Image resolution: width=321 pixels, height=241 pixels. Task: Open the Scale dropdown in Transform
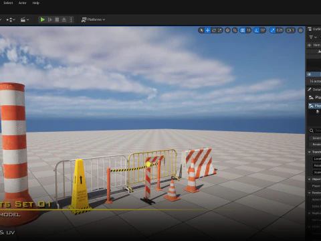tap(317, 173)
